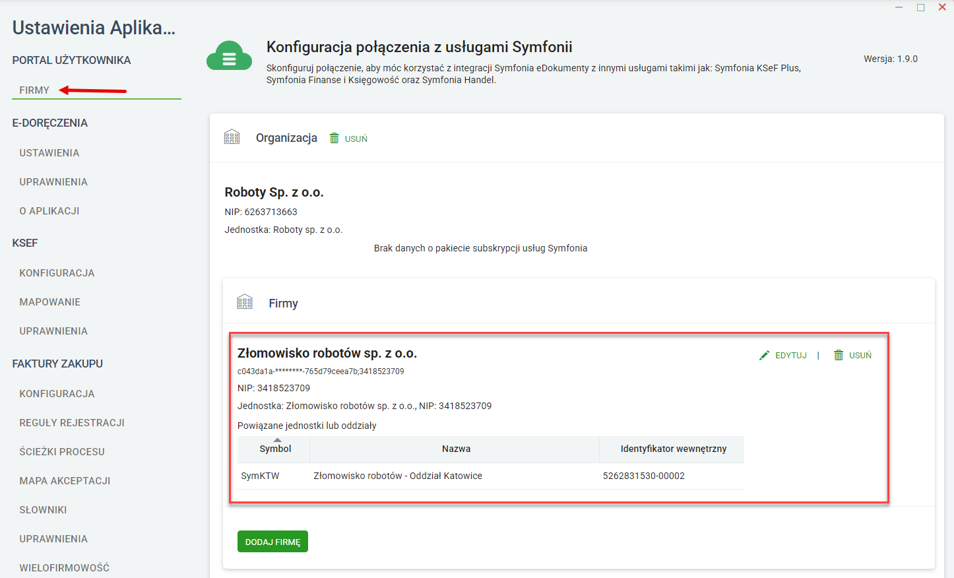Click the E-DORĘCZENIA section header
This screenshot has height=578, width=954.
coord(49,123)
